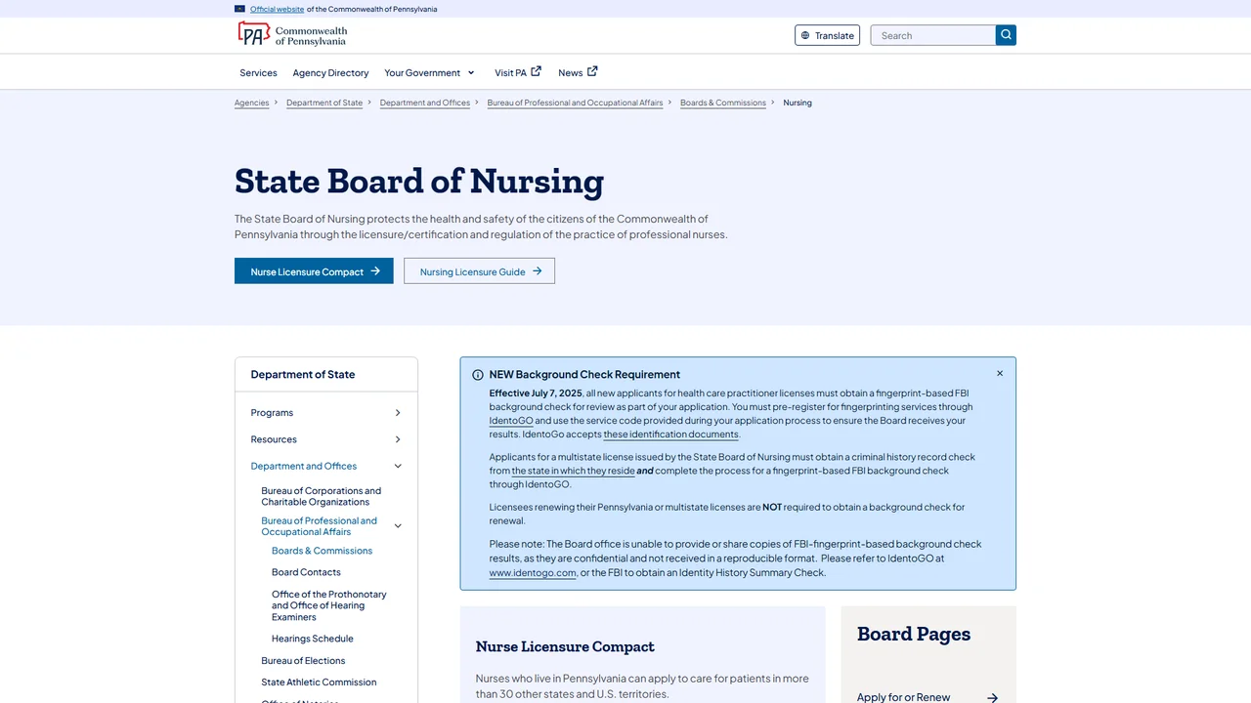1251x703 pixels.
Task: Click Official website link at top
Action: coord(277,9)
